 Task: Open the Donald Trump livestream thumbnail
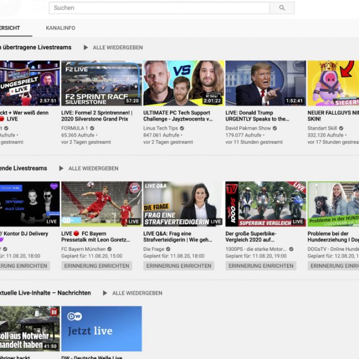[265, 83]
